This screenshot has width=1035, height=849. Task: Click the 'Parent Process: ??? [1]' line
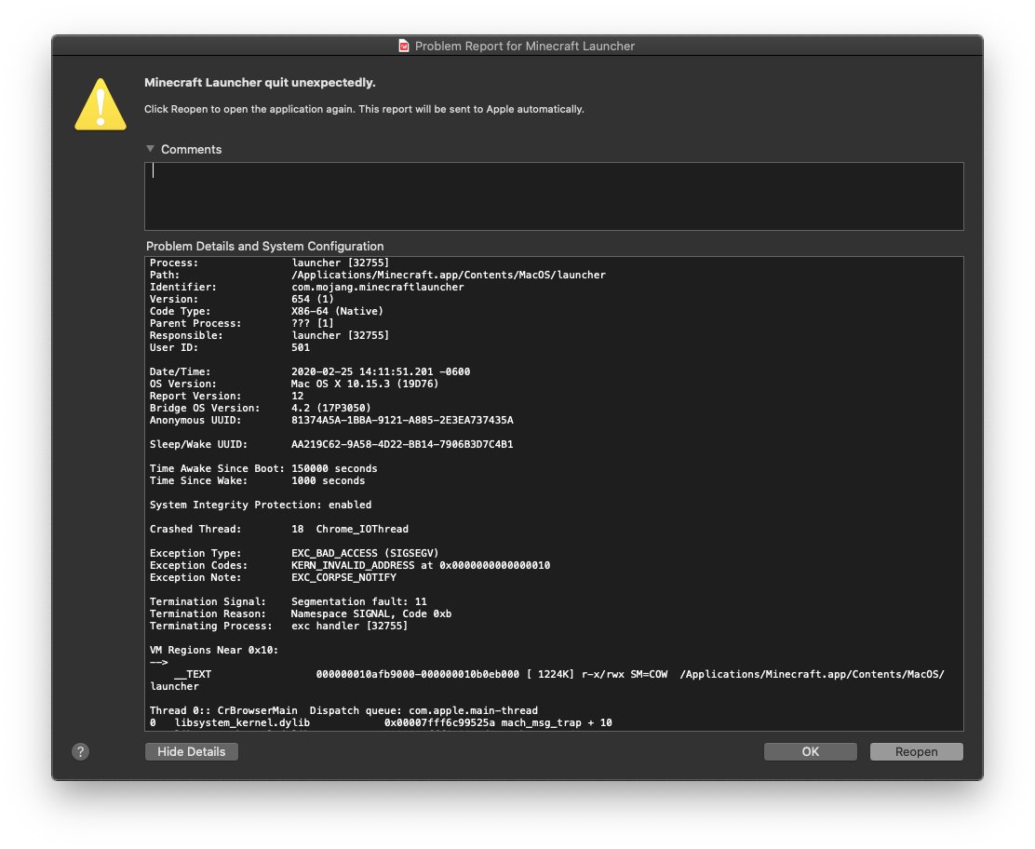tap(242, 323)
